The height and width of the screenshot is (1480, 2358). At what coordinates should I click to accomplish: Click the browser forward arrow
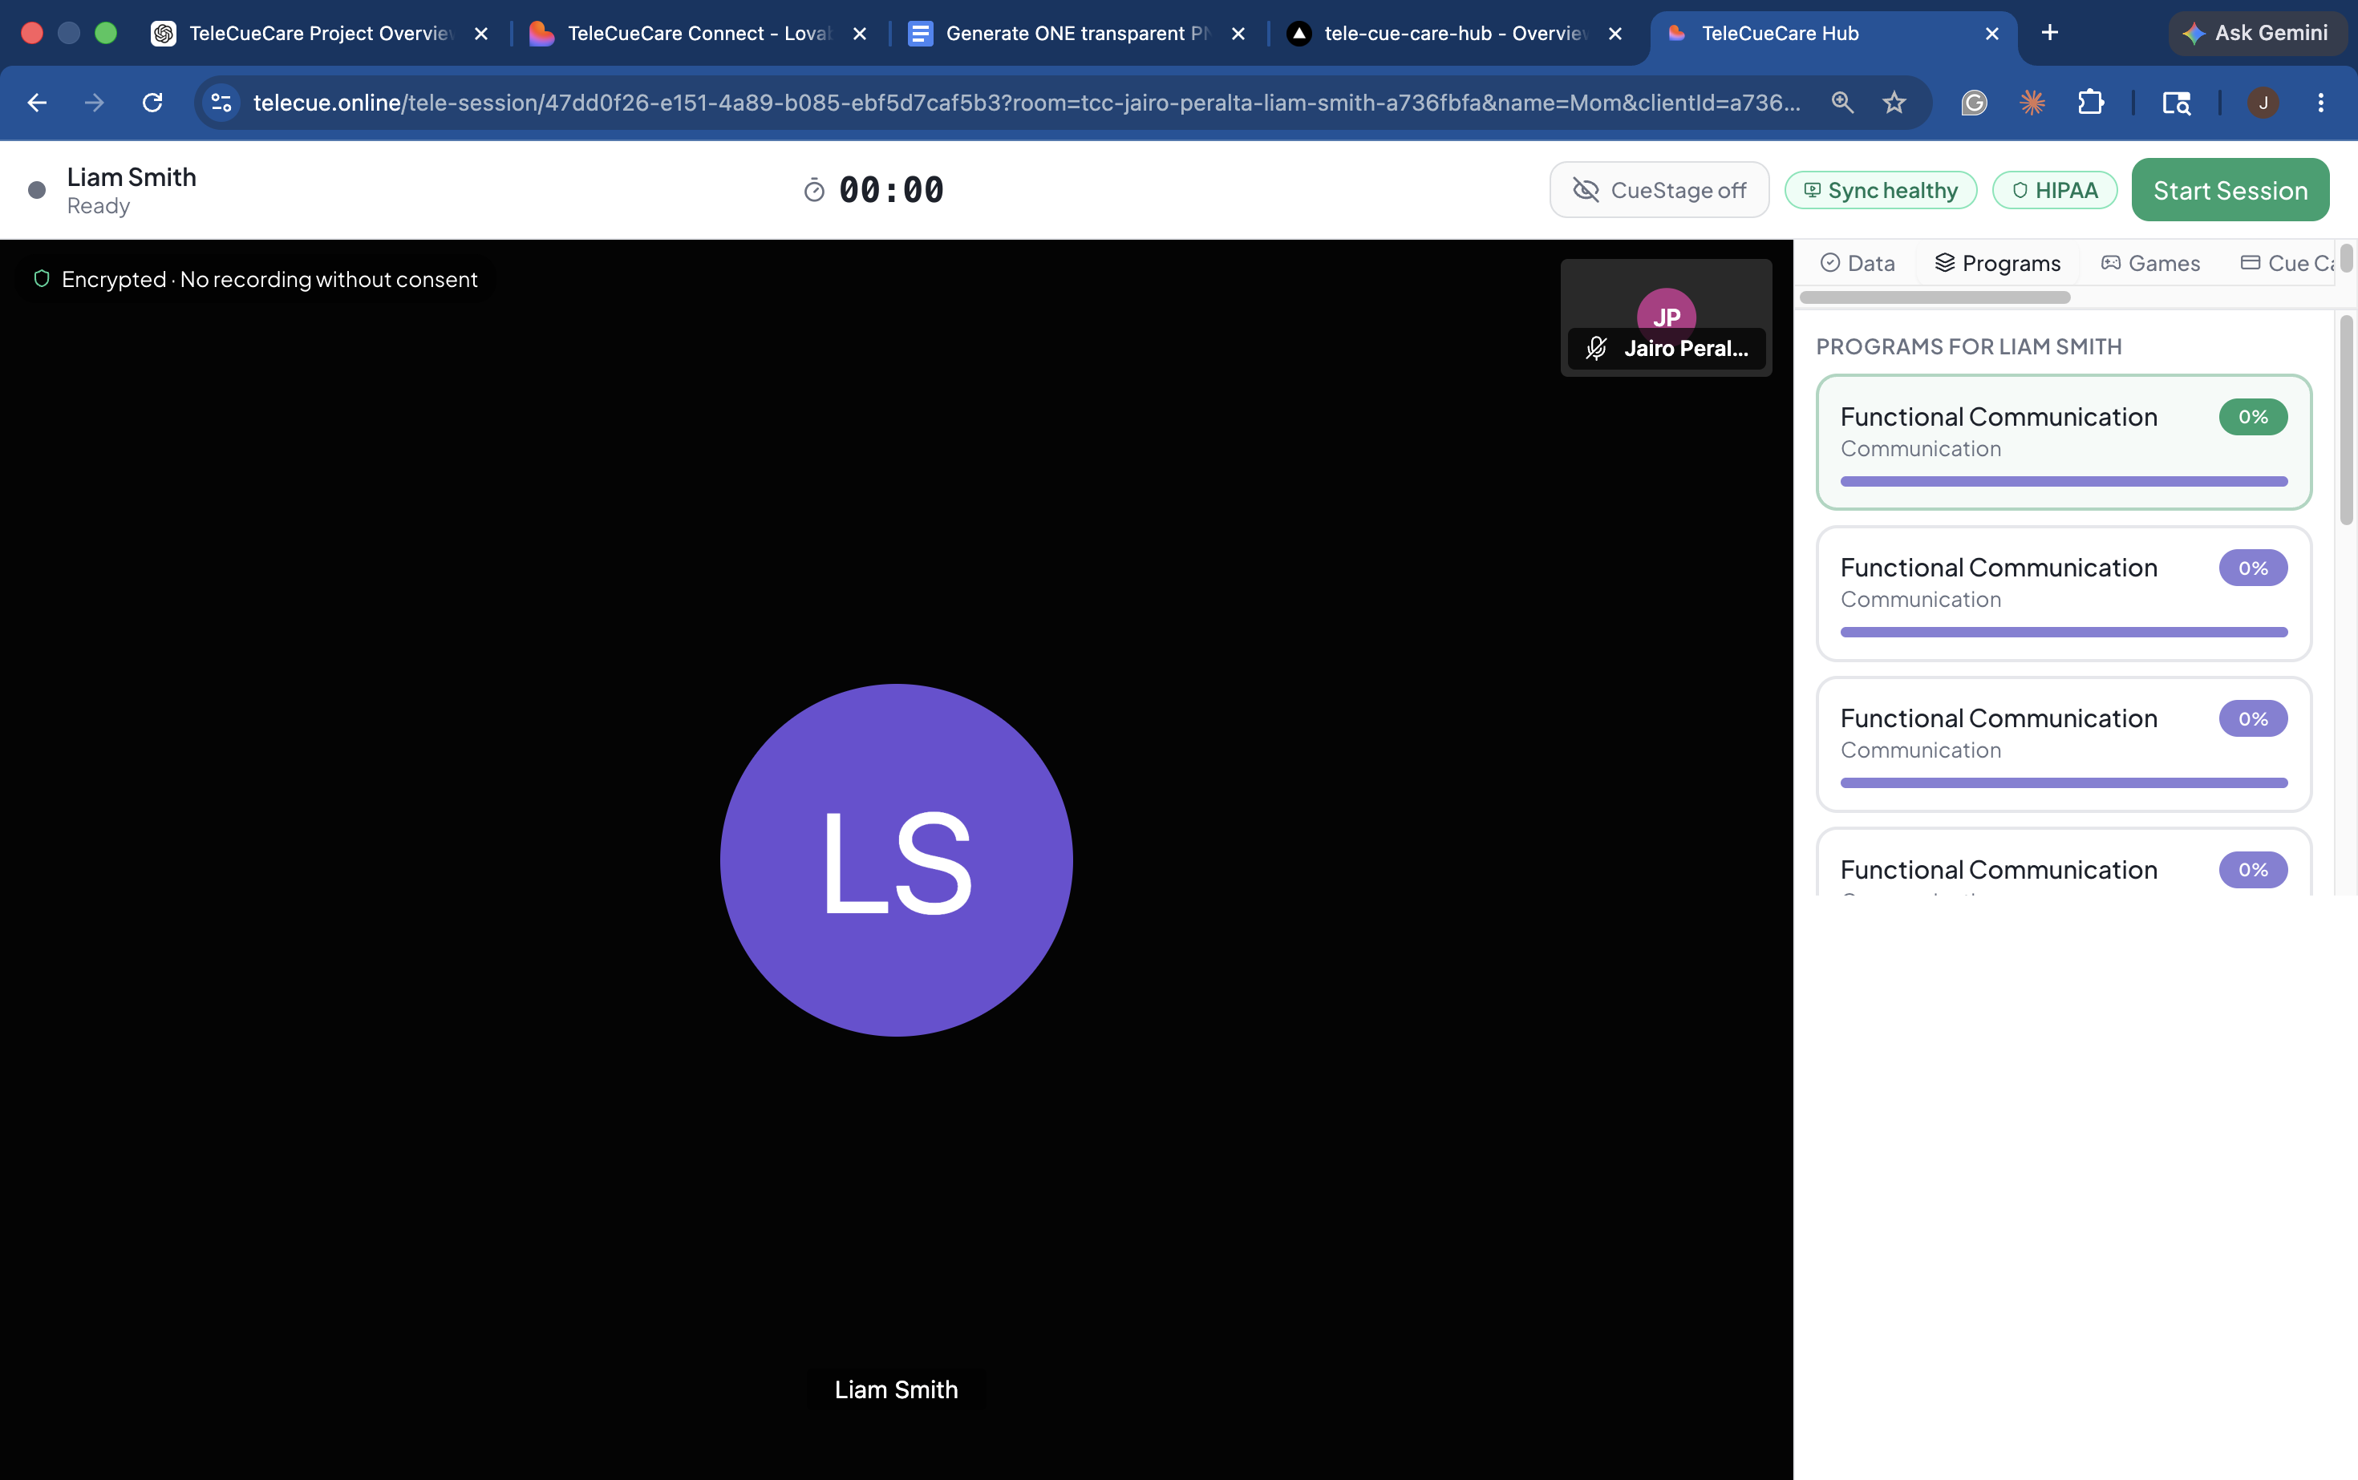click(94, 103)
